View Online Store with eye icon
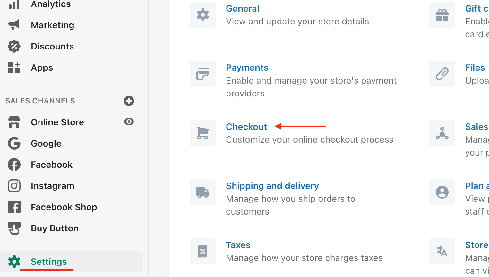The height and width of the screenshot is (277, 489). pyautogui.click(x=129, y=121)
